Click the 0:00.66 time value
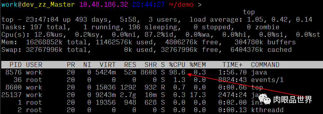The image size is (323, 114). pos(232,87)
